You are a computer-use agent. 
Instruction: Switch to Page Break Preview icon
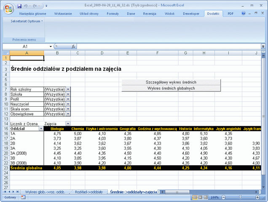tap(206, 197)
